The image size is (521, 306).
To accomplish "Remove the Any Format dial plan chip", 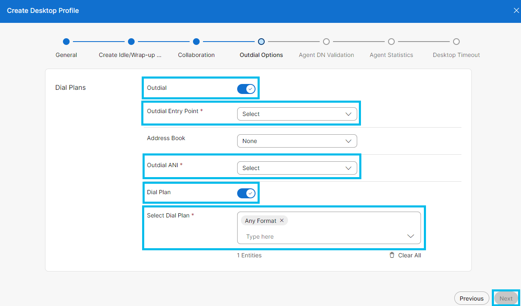I will pyautogui.click(x=282, y=221).
